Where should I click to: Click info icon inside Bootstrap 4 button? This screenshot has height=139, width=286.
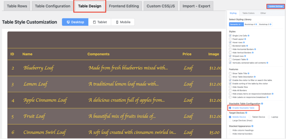tap(256, 24)
